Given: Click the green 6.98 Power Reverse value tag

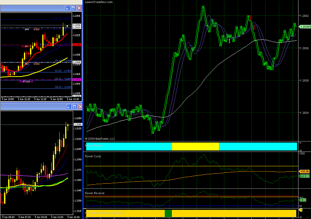Looking at the screenshot, I should point(303,200).
